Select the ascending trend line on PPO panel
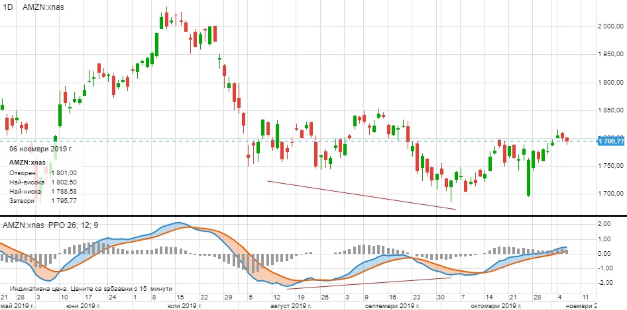Viewport: 627px width, 310px height. click(369, 283)
